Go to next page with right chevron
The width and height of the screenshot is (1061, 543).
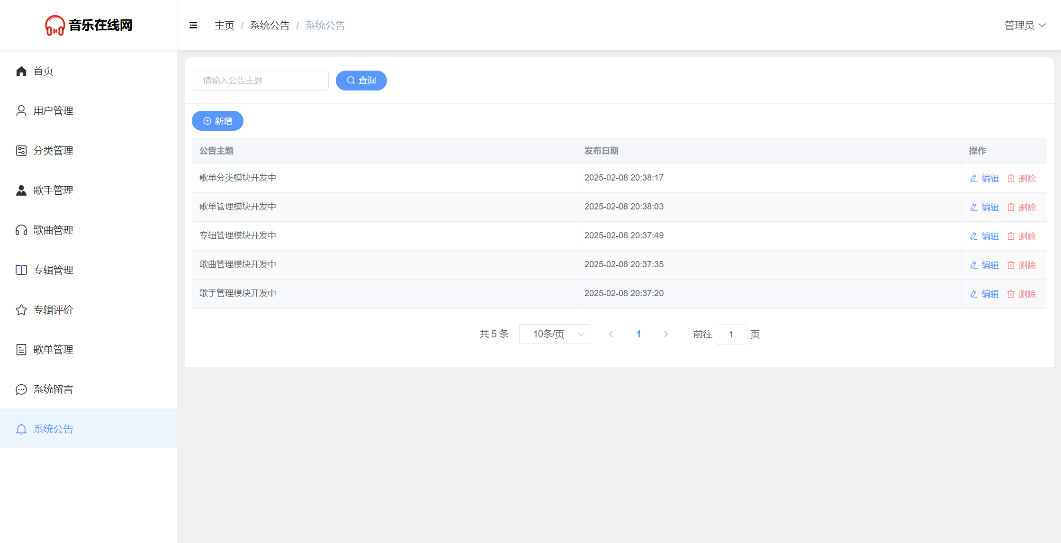[x=666, y=334]
